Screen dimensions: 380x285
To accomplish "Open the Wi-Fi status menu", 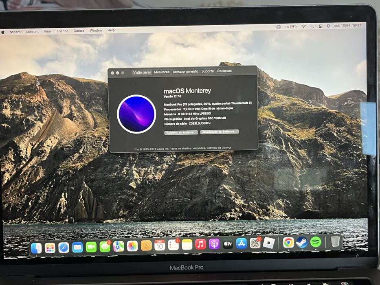I will [303, 26].
